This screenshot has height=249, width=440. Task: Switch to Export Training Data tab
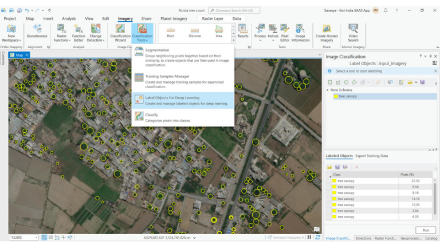(x=371, y=156)
